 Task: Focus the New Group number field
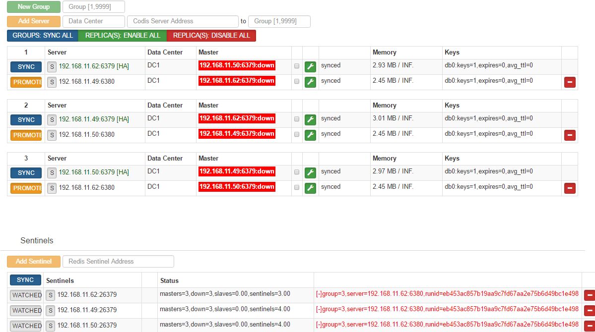pyautogui.click(x=94, y=7)
